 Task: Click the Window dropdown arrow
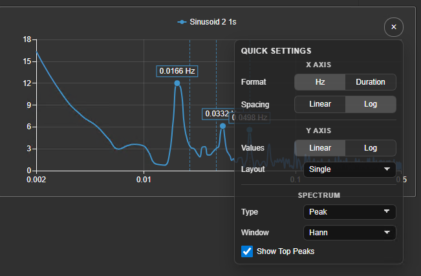point(387,233)
